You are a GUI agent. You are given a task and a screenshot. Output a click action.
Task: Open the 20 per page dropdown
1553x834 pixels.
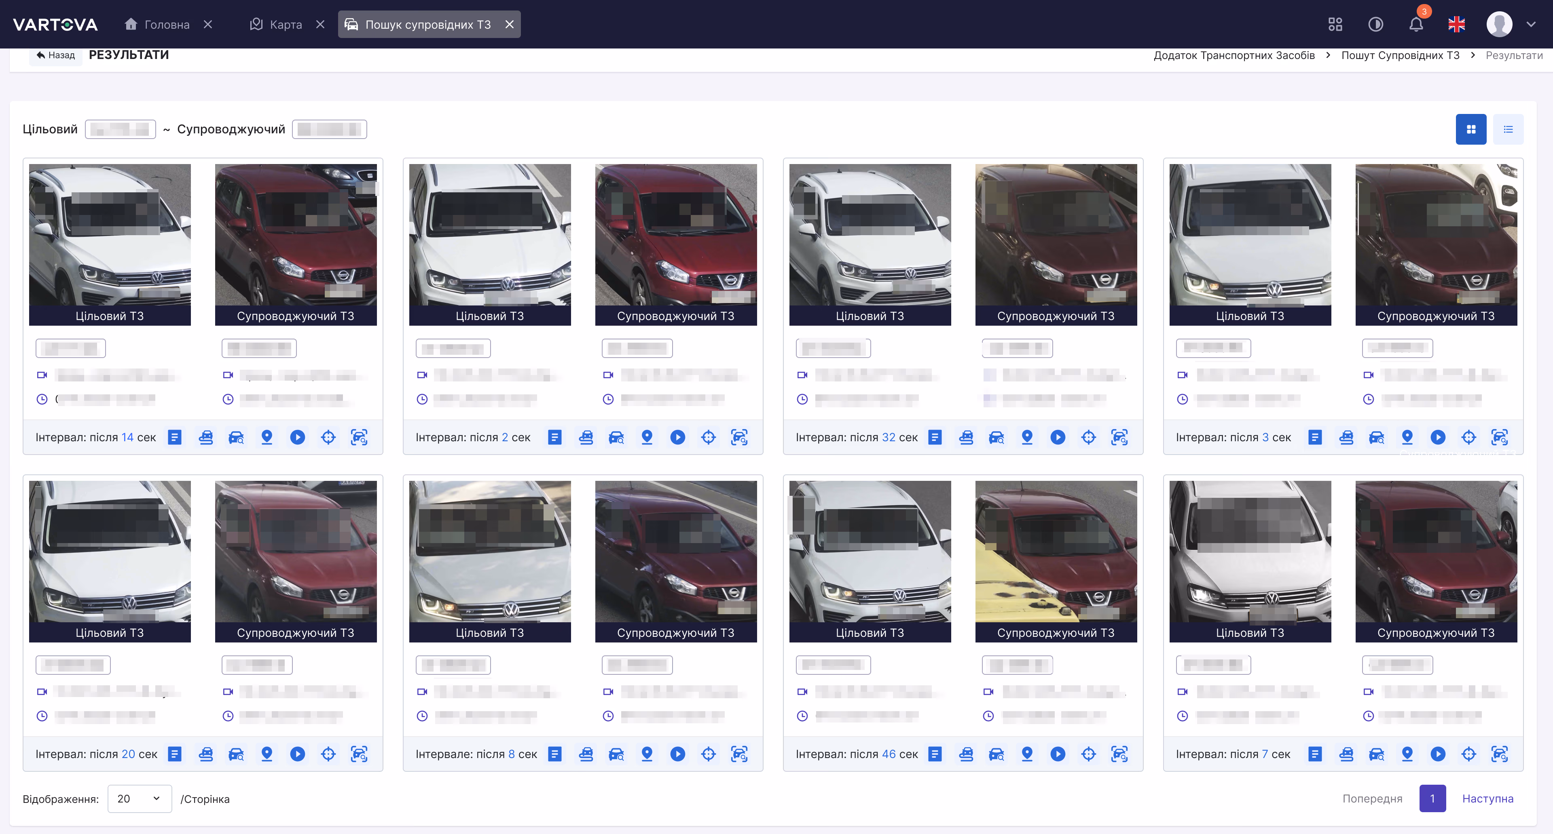click(x=139, y=798)
